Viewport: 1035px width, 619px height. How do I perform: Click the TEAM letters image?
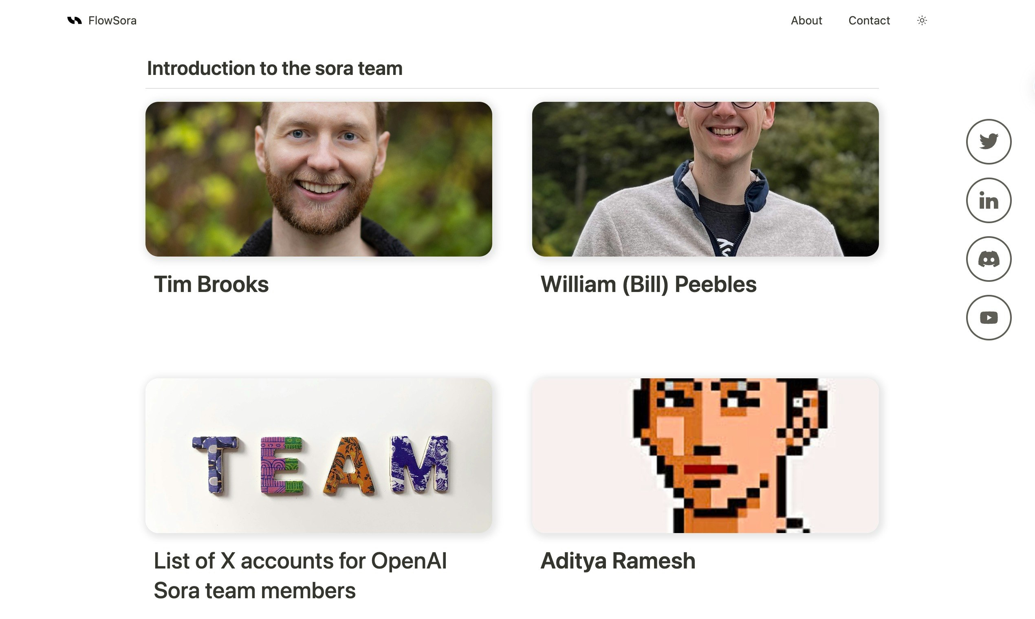tap(318, 455)
